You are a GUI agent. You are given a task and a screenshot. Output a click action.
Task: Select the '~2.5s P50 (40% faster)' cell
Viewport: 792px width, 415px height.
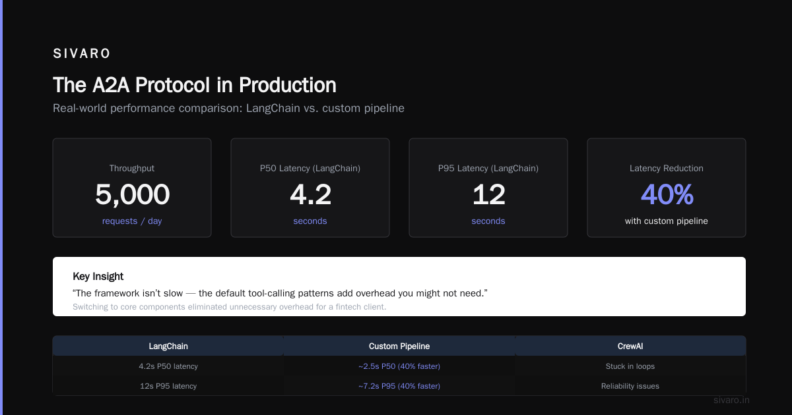[399, 366]
